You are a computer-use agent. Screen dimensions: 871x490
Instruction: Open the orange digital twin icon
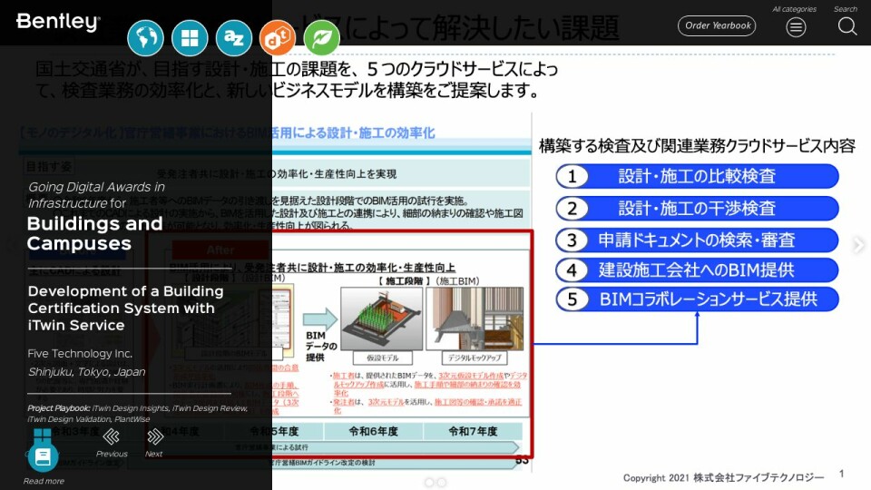(x=278, y=38)
